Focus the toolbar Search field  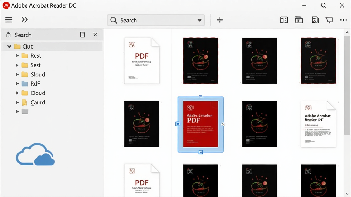pos(156,20)
